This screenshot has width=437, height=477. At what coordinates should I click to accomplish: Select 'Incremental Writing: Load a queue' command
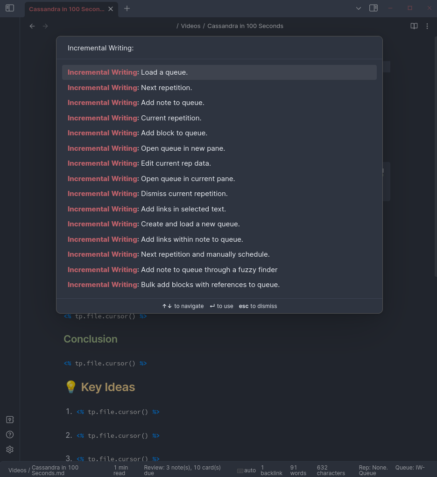pos(219,72)
